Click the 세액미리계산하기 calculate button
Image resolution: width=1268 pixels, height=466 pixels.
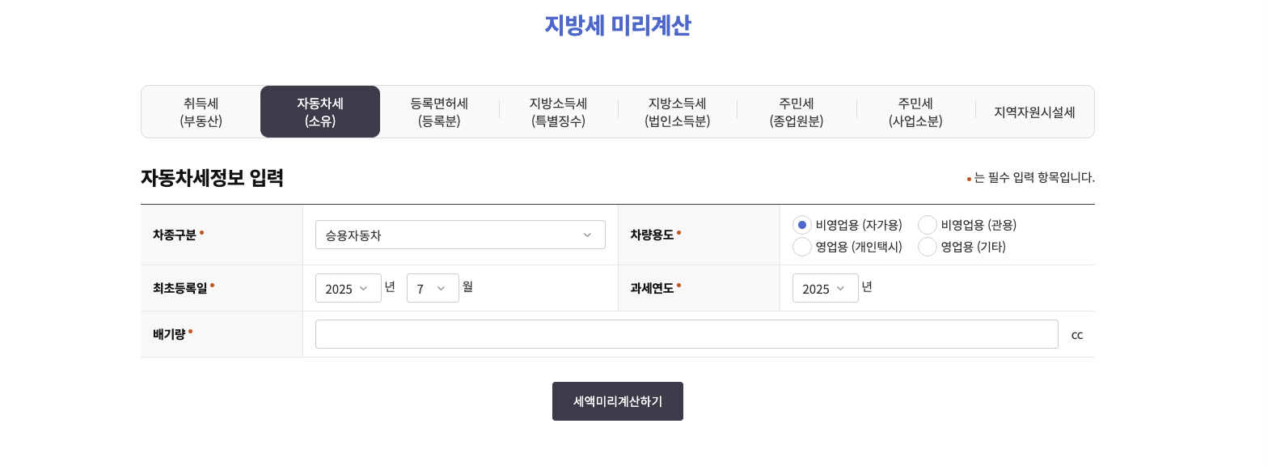tap(617, 401)
